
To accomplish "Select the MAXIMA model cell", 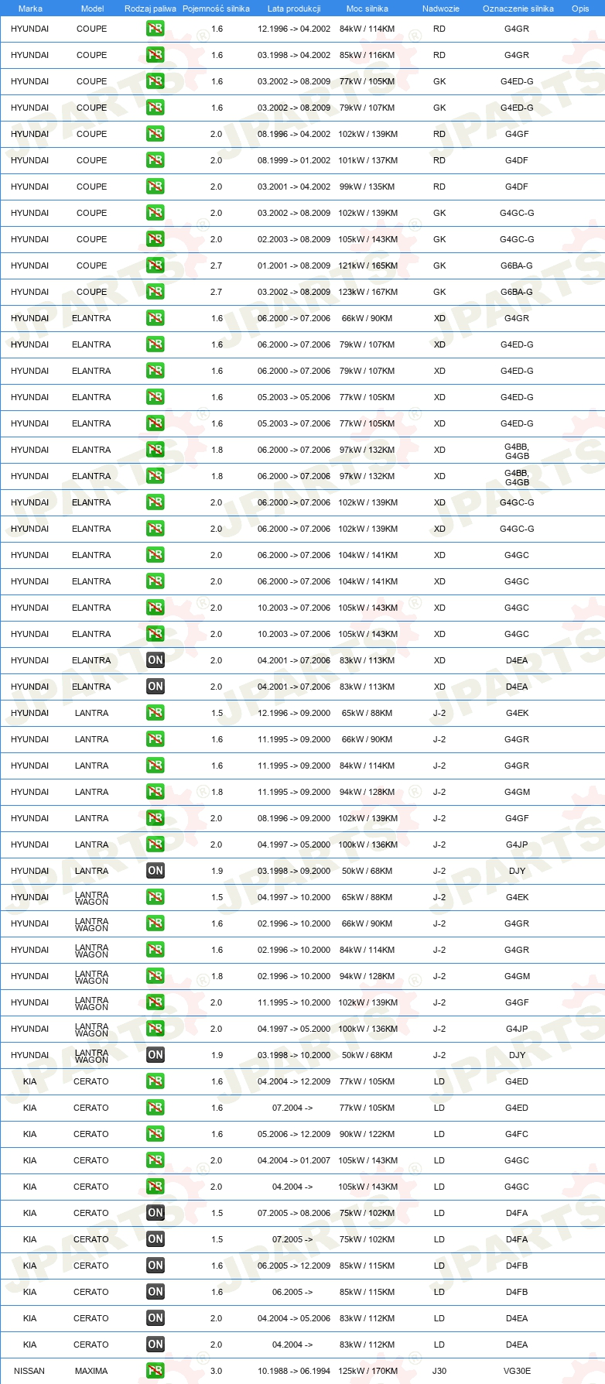I will pyautogui.click(x=91, y=1371).
